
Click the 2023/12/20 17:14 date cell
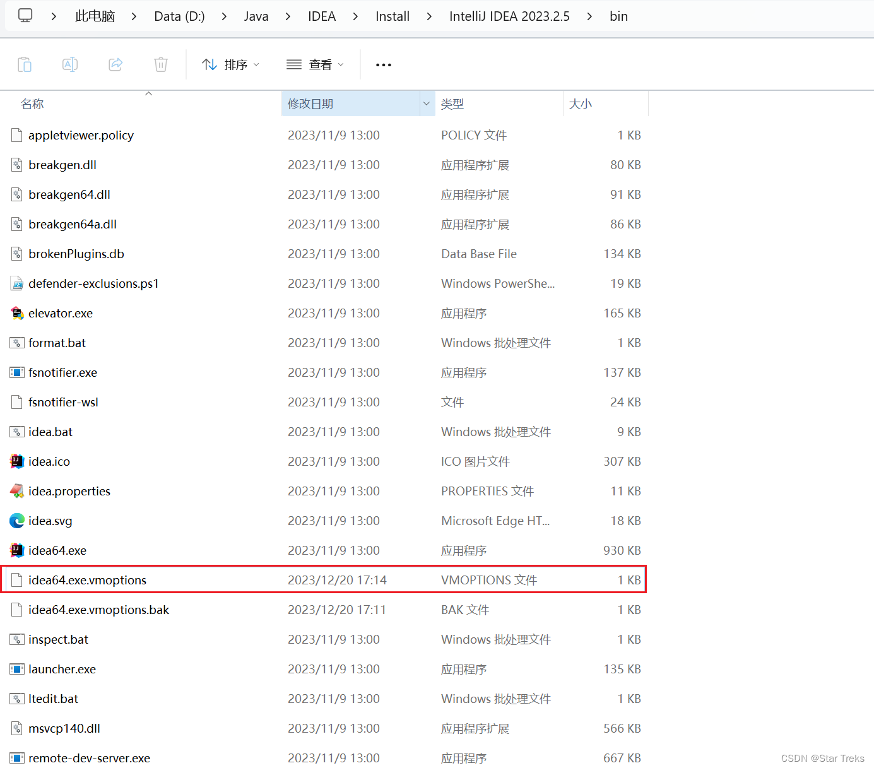point(337,580)
